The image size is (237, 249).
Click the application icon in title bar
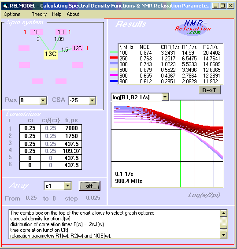5,6
